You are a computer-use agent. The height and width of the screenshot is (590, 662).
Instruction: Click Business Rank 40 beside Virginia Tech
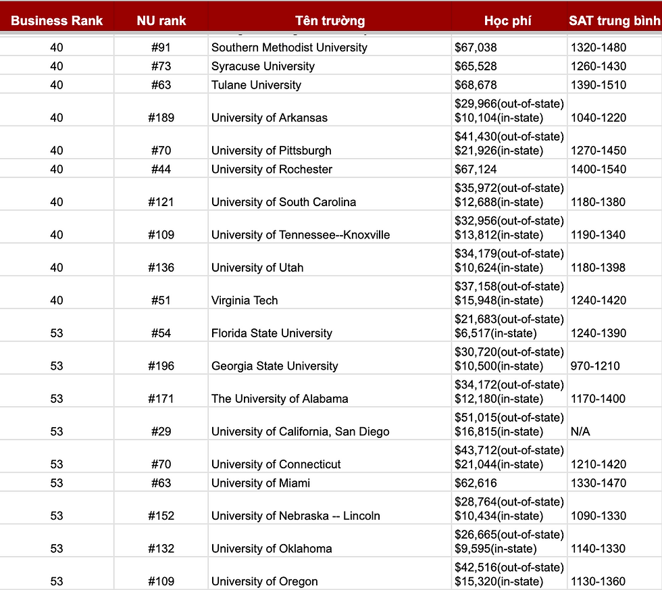click(57, 293)
